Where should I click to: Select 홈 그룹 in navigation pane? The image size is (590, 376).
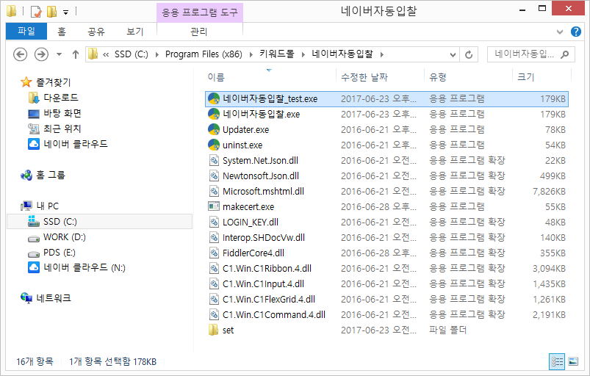click(x=43, y=175)
